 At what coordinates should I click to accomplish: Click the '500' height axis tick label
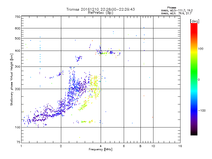(x=17, y=38)
